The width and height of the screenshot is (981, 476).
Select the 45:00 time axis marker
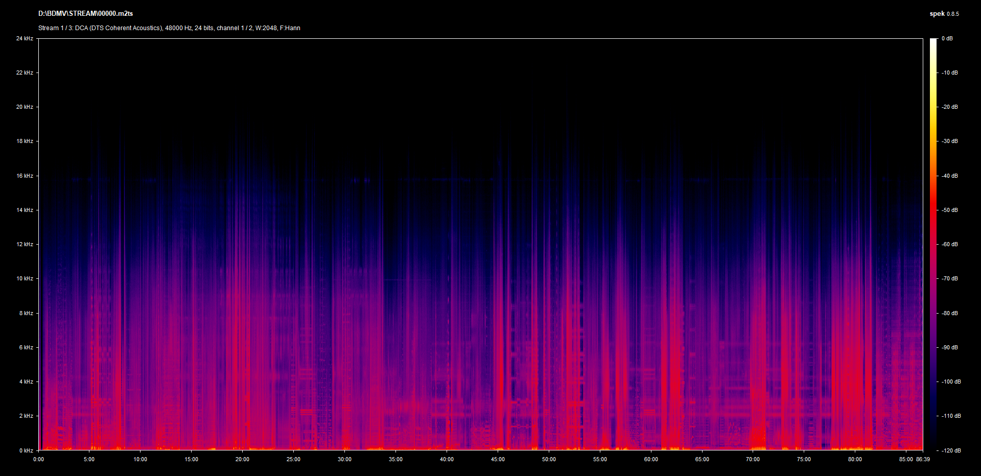(x=498, y=460)
